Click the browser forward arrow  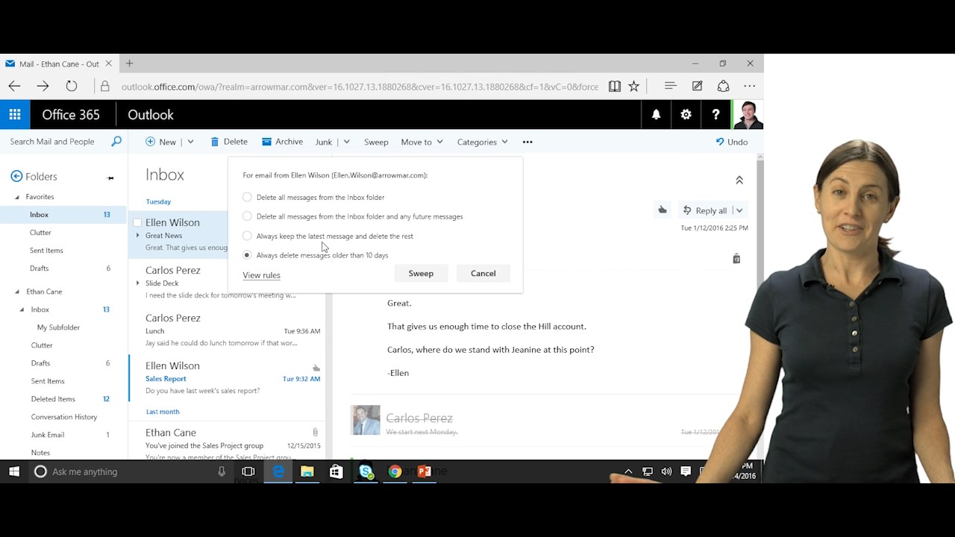click(x=43, y=87)
